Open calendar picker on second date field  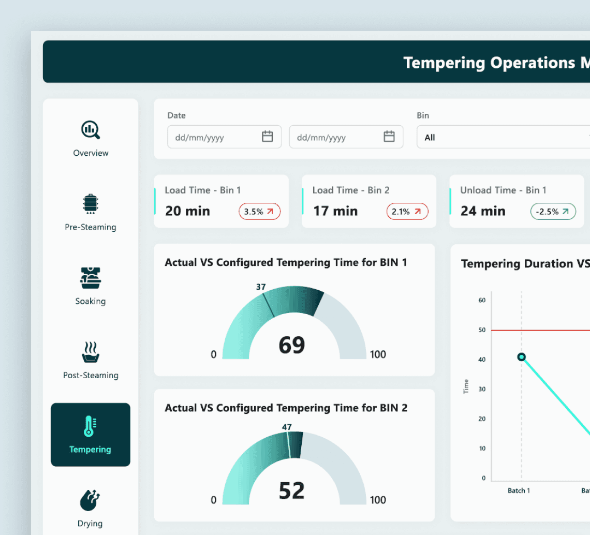coord(389,136)
